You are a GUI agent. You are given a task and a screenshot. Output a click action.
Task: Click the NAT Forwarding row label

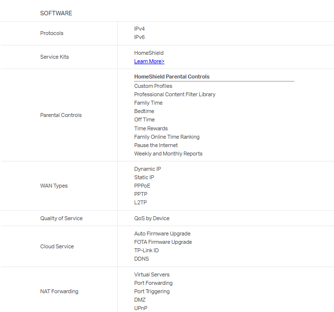(59, 291)
